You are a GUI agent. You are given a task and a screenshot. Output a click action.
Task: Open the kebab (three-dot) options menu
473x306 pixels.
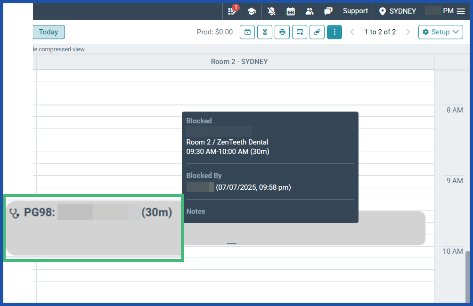click(x=334, y=32)
